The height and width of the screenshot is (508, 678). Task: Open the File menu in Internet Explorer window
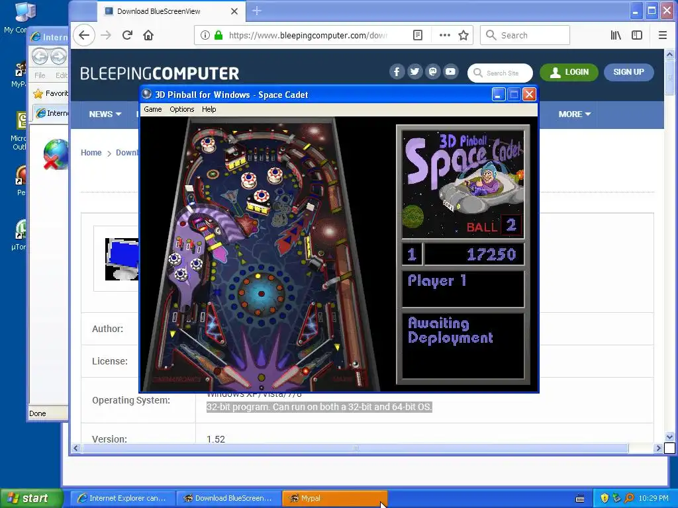click(x=40, y=75)
